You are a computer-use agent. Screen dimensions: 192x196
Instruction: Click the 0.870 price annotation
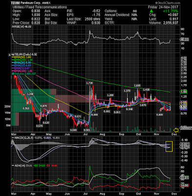point(43,106)
